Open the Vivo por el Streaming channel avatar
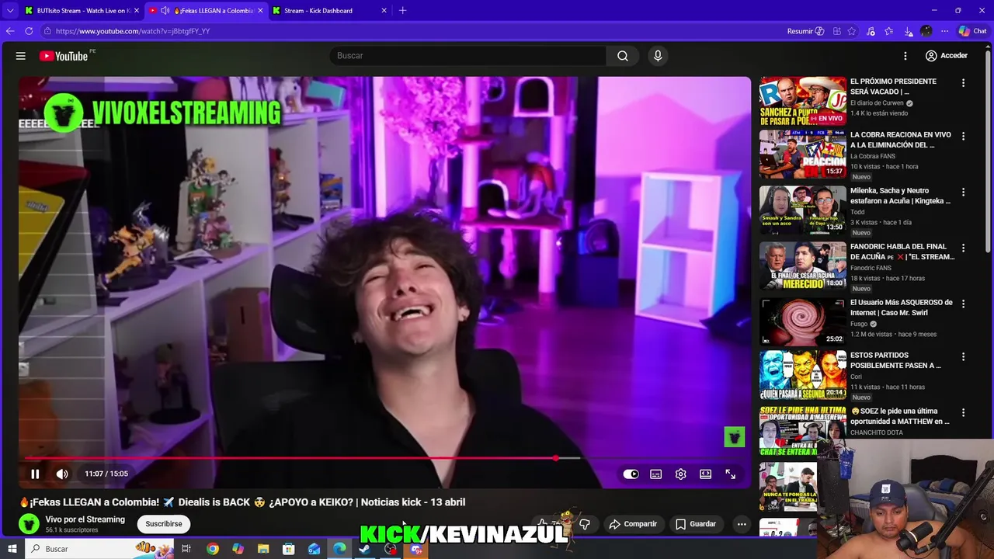 [29, 524]
